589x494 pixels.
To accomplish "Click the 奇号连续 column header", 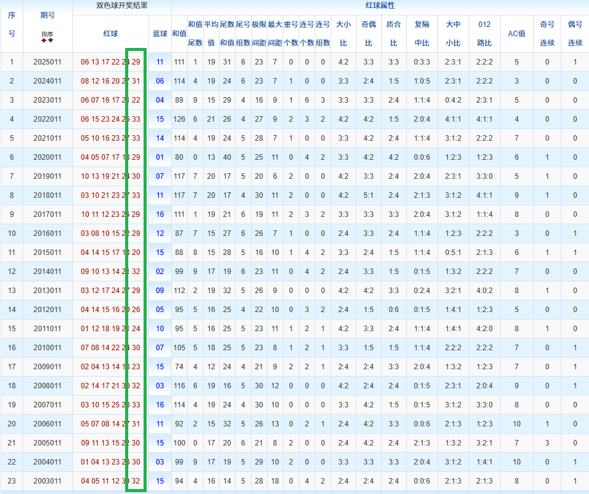I will (547, 33).
